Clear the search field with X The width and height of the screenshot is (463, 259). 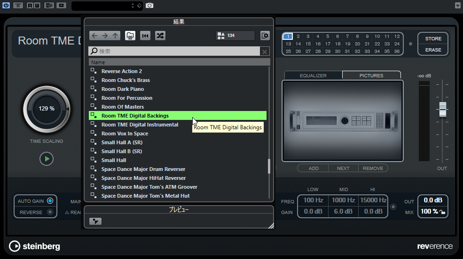(x=265, y=52)
